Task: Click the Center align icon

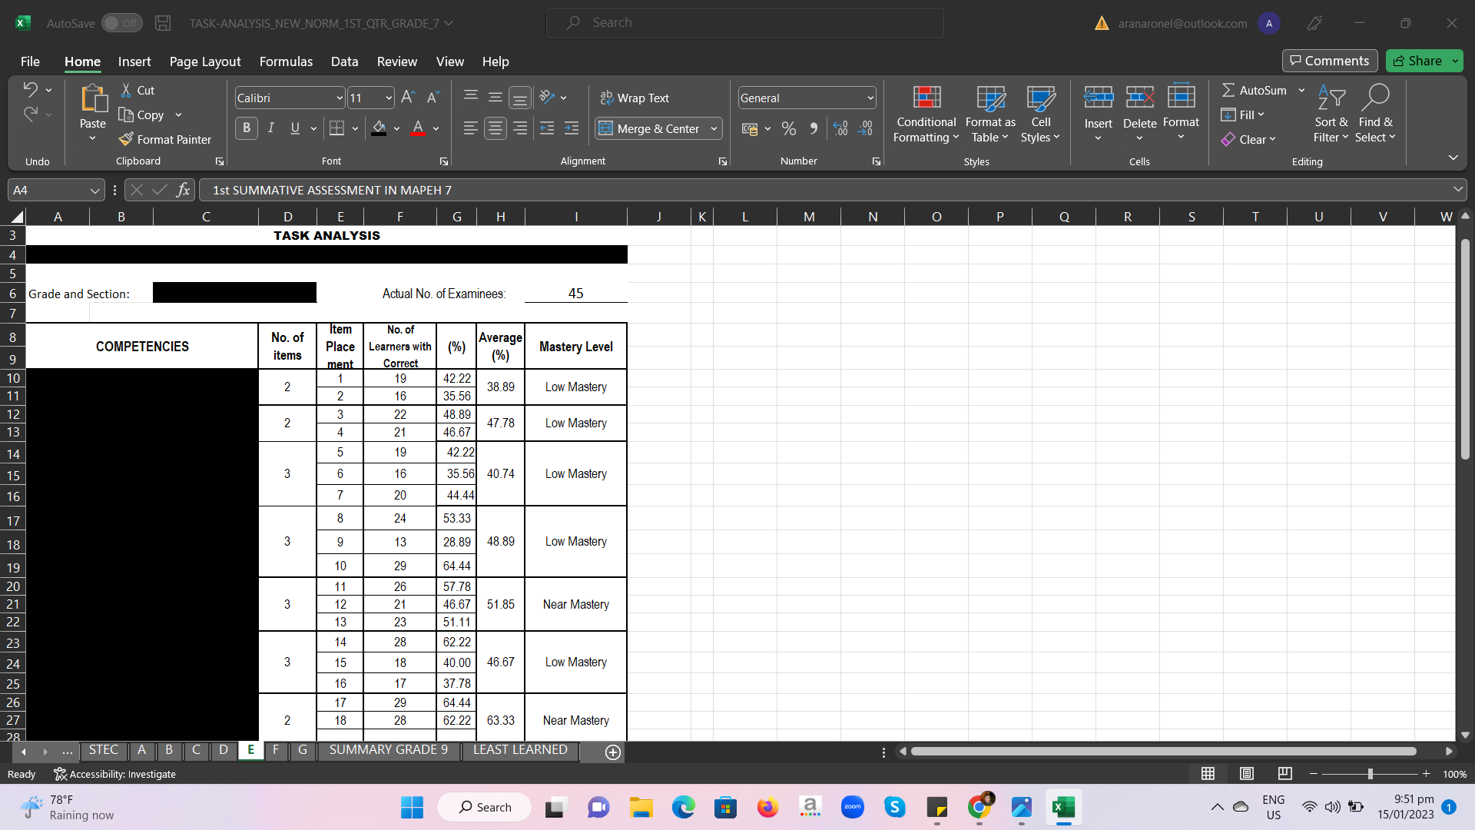Action: pos(496,128)
